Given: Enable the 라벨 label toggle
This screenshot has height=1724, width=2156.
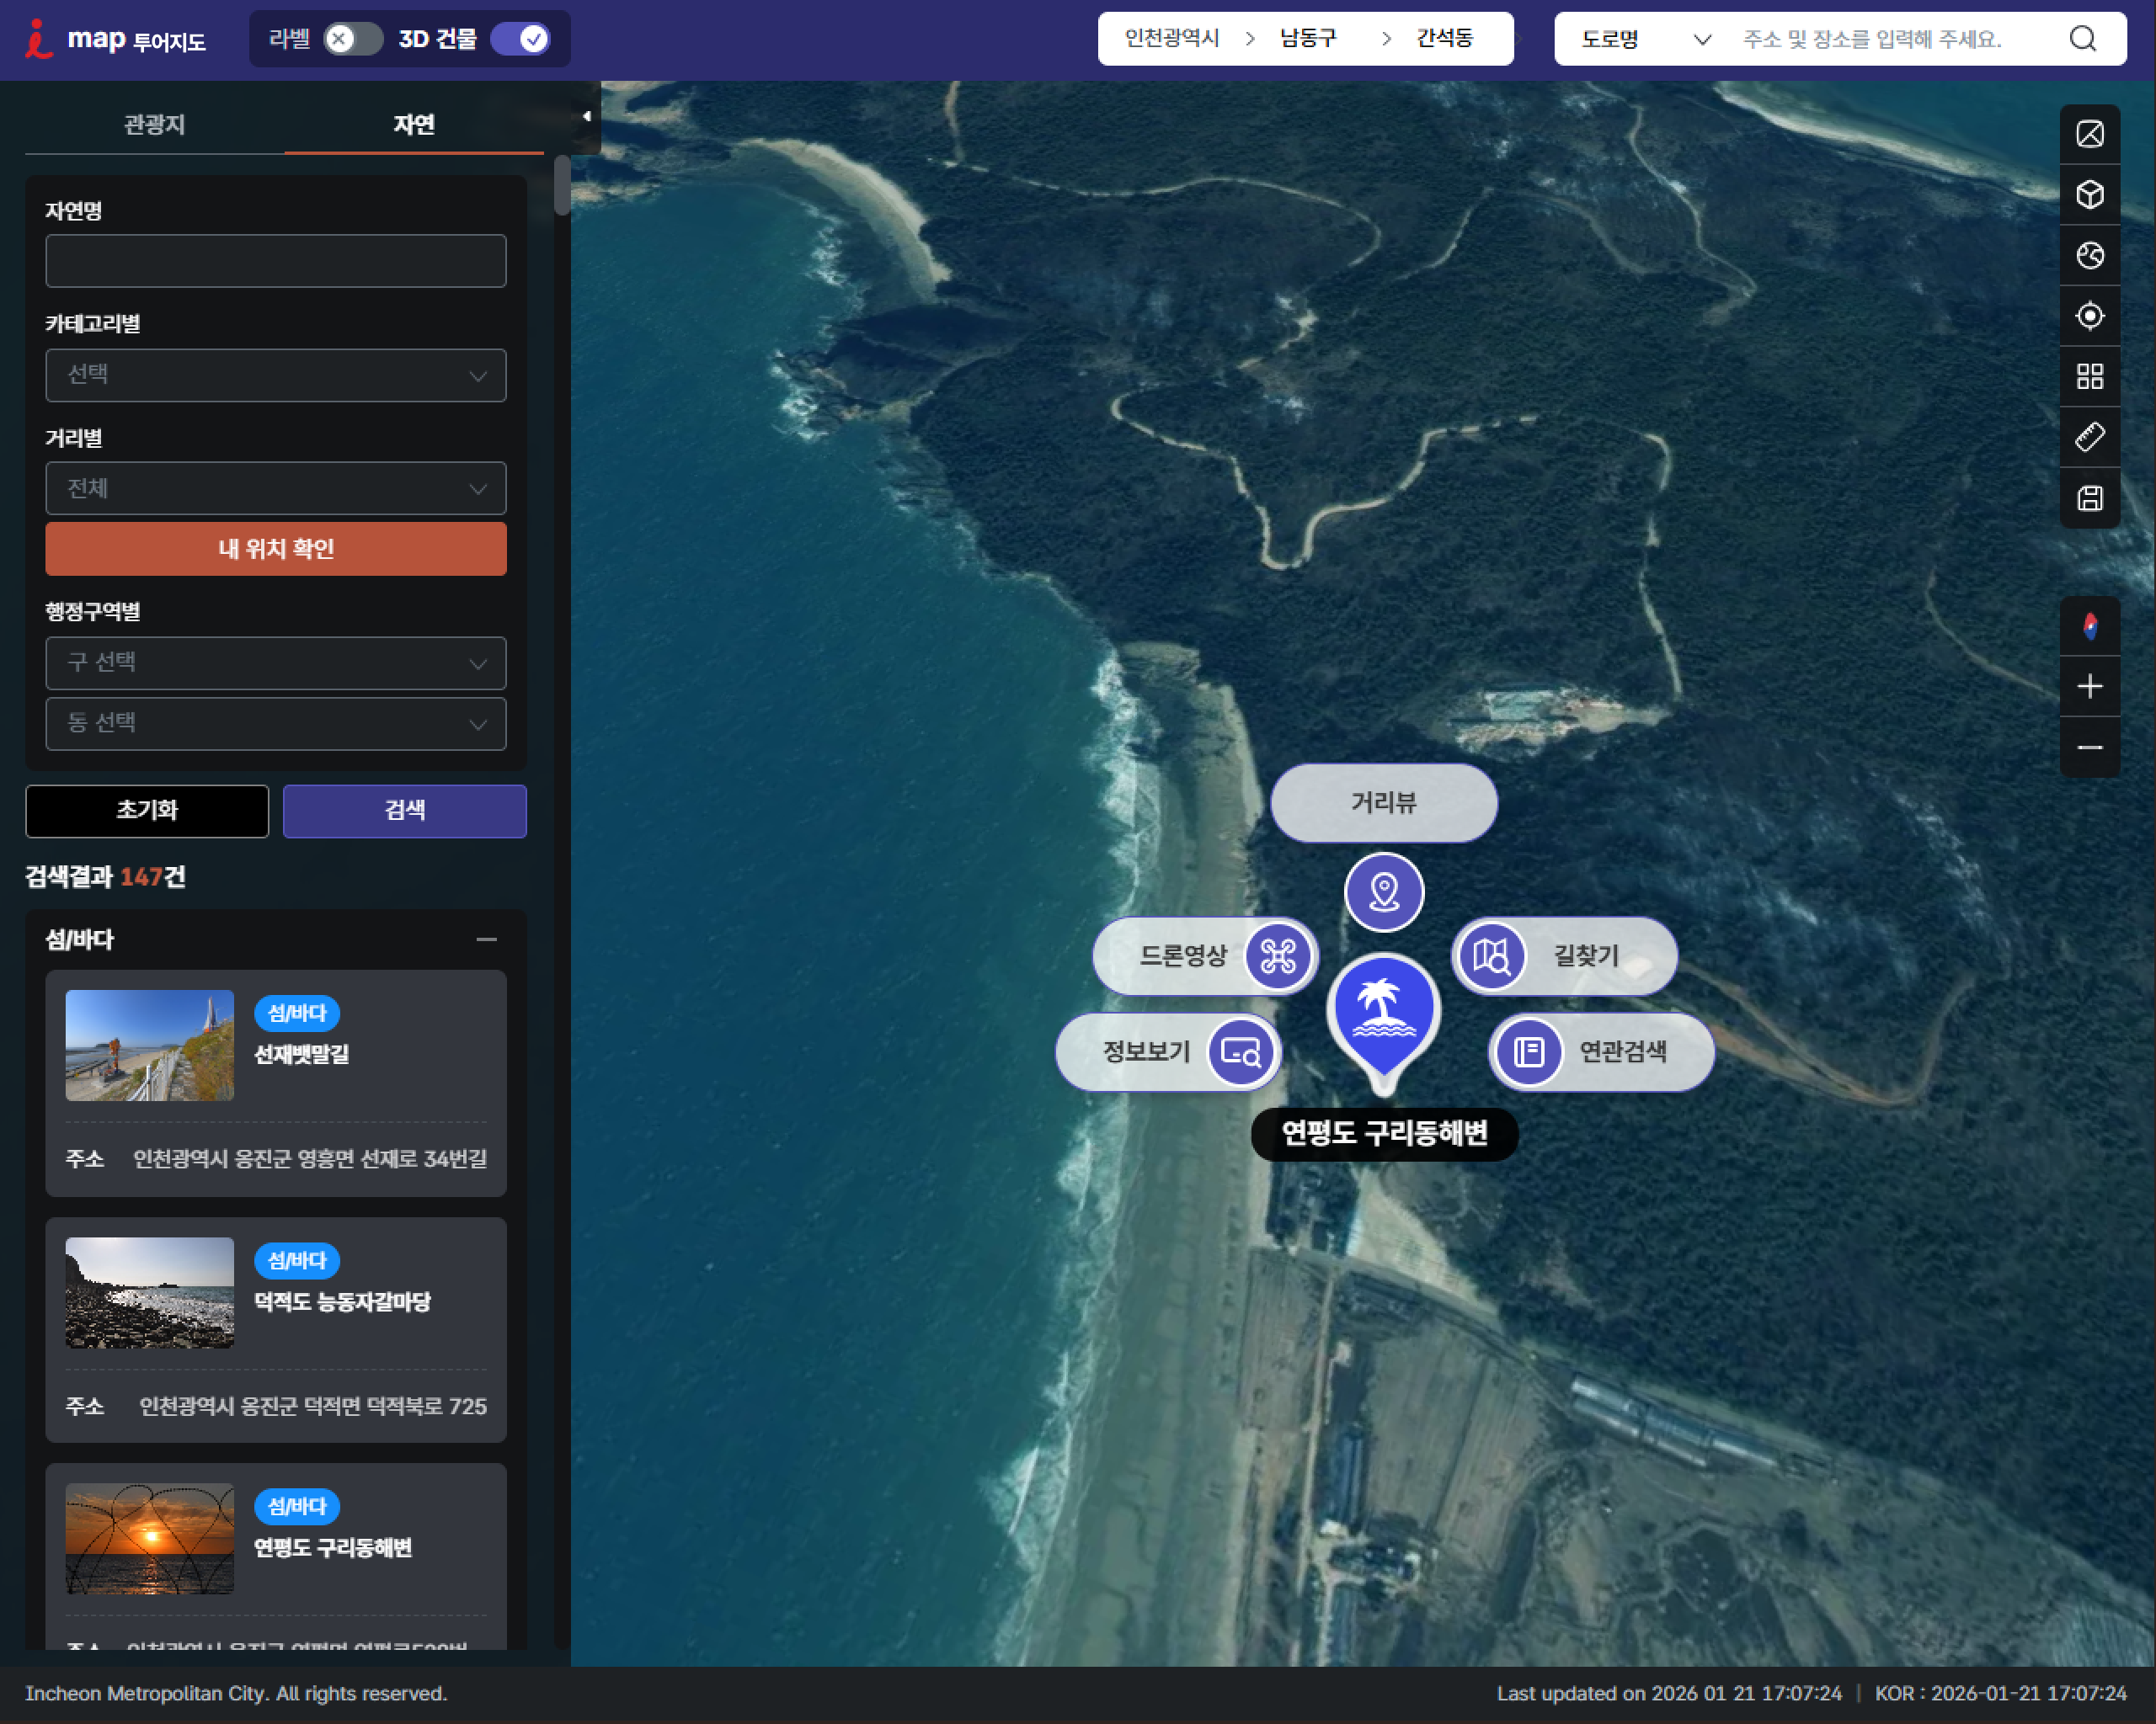Looking at the screenshot, I should point(352,39).
